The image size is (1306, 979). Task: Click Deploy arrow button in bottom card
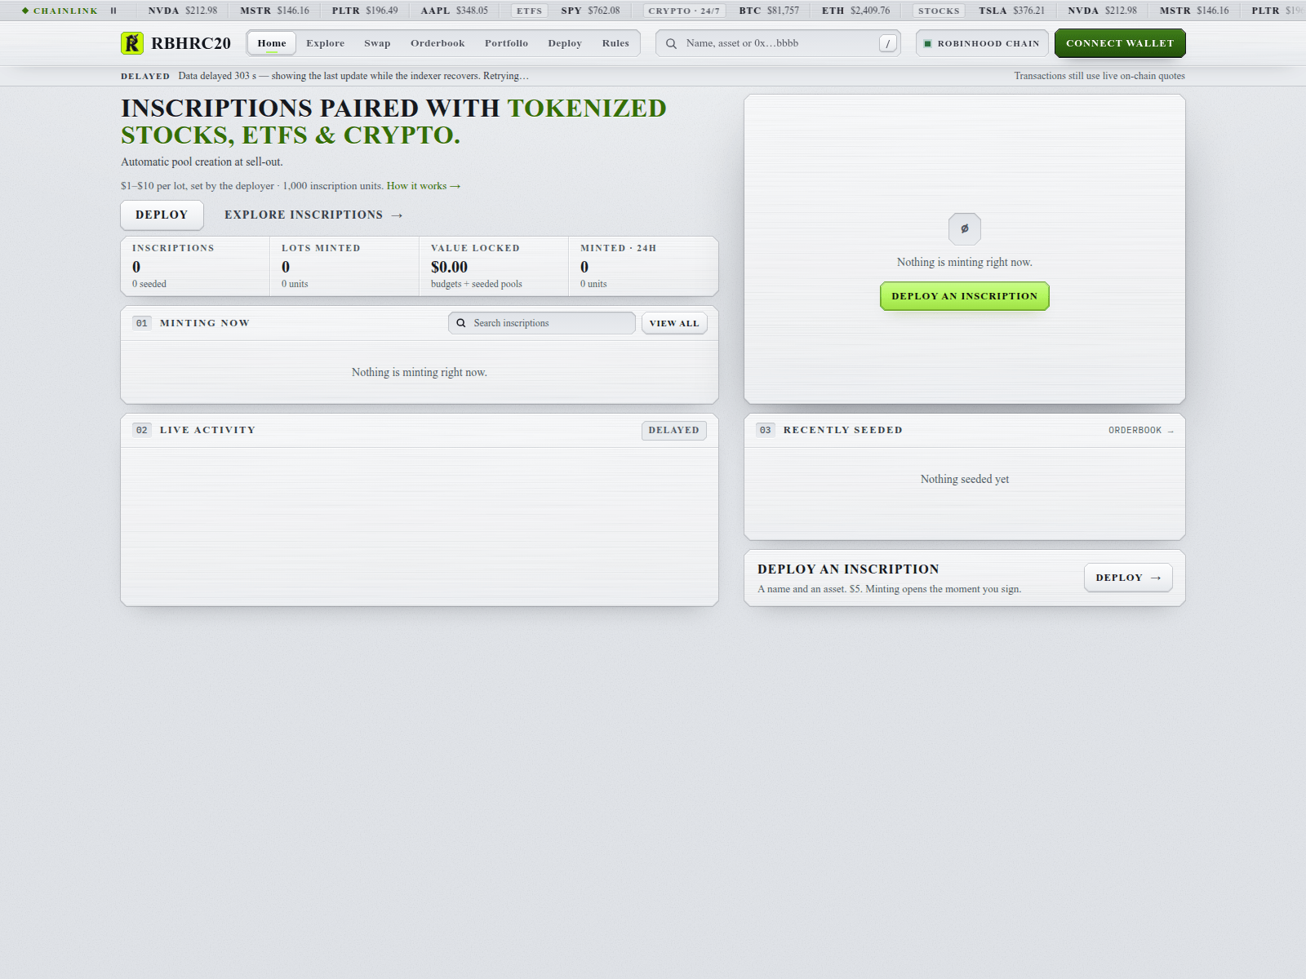click(x=1128, y=578)
